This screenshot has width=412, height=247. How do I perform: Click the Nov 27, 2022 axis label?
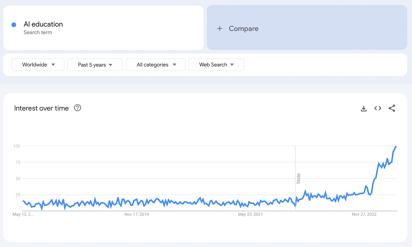point(364,214)
